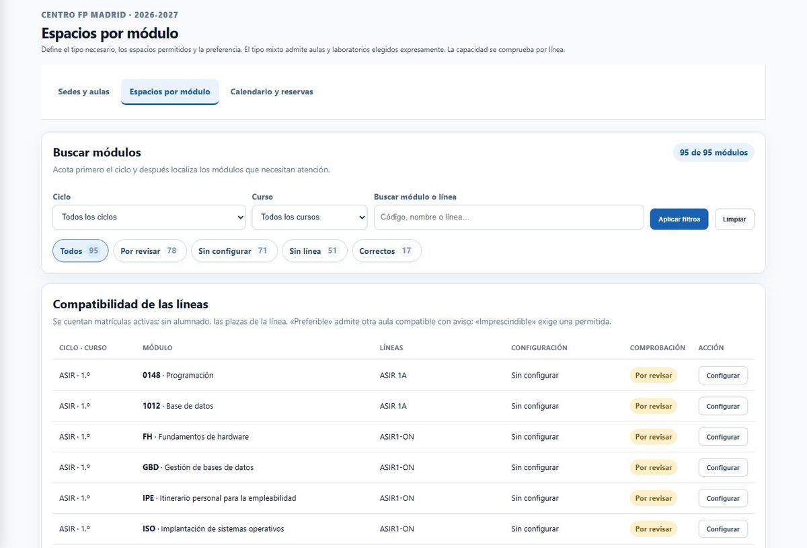Configure the FH Fundamentos de hardware row
Image resolution: width=807 pixels, height=548 pixels.
pyautogui.click(x=723, y=437)
